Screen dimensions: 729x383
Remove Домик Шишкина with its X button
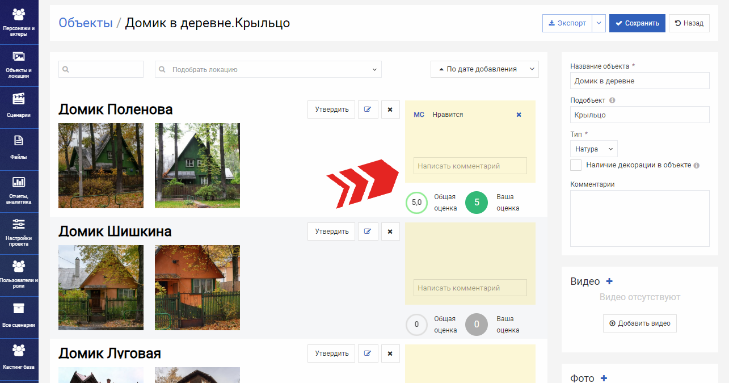coord(390,232)
